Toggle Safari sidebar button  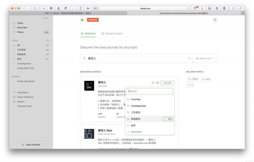point(35,8)
